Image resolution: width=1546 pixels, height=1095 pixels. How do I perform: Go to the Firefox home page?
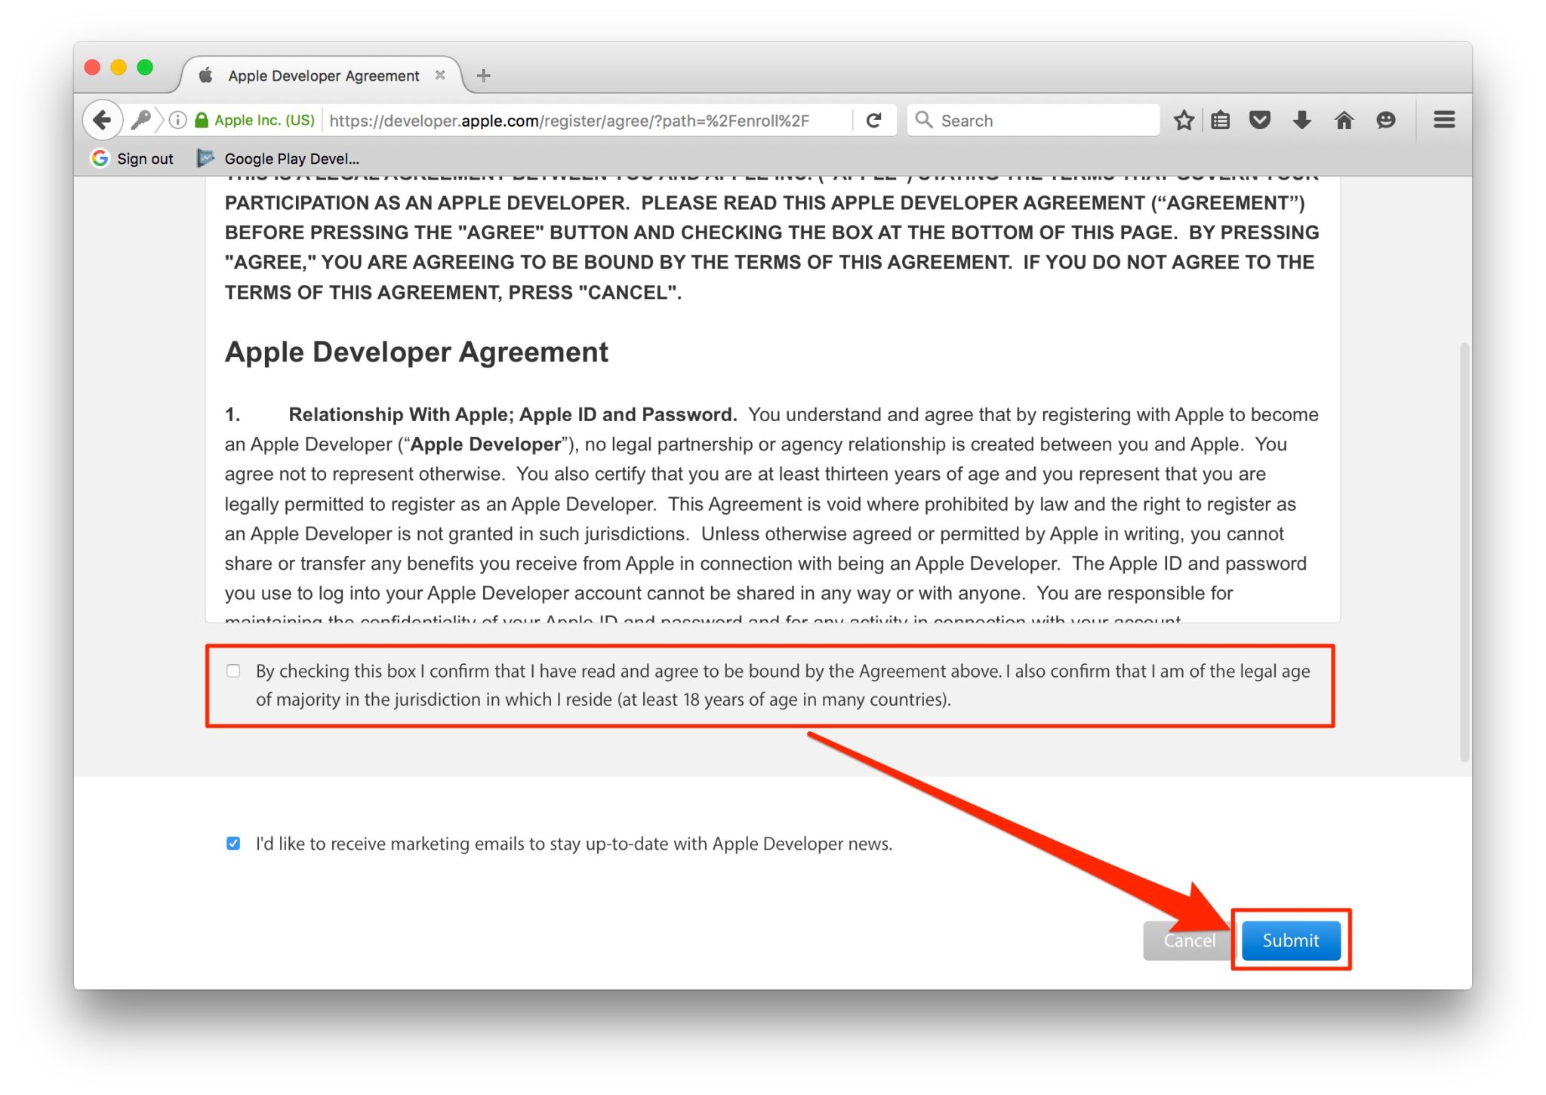tap(1345, 119)
